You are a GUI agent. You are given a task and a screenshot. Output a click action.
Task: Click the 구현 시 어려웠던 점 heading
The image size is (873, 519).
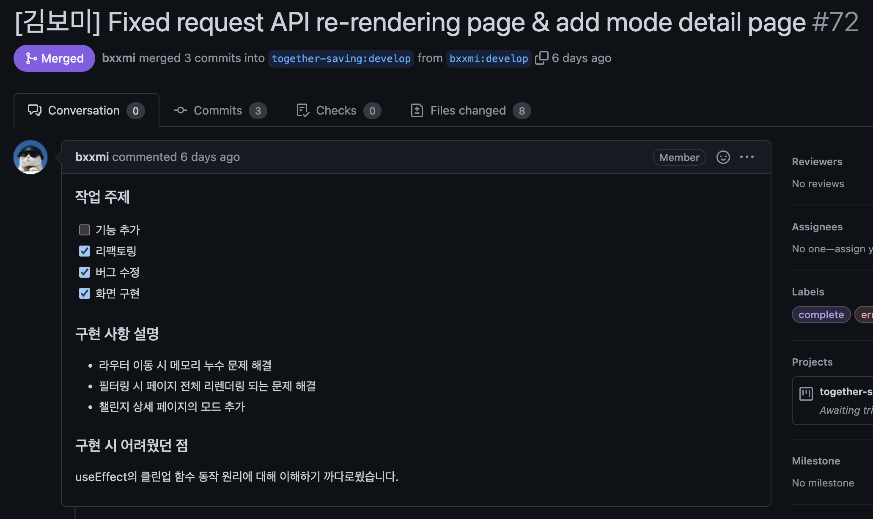pos(132,445)
